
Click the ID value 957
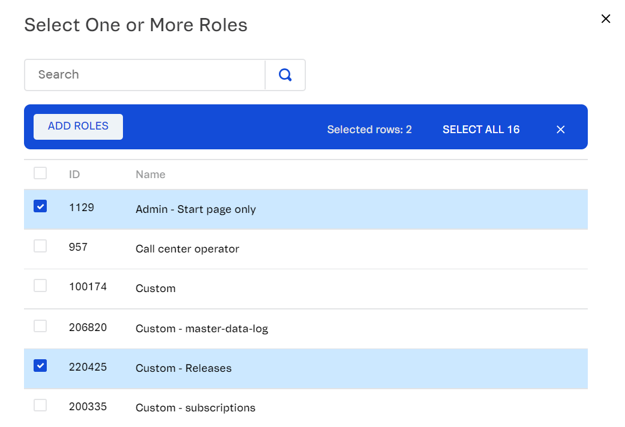(78, 247)
